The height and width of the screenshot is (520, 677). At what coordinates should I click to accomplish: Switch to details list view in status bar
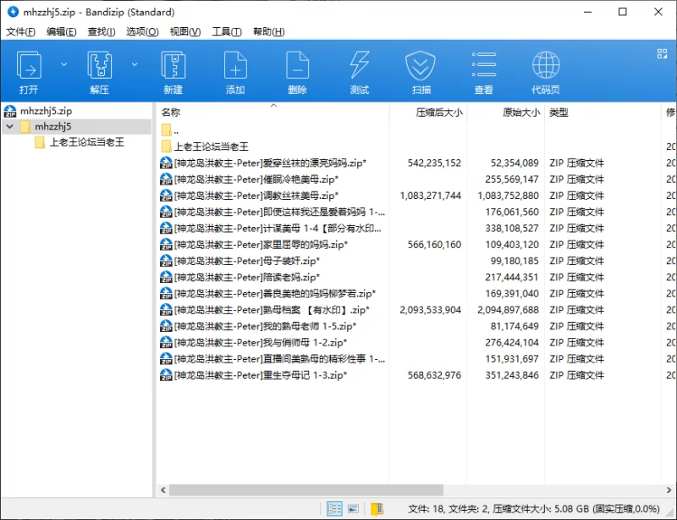pyautogui.click(x=335, y=508)
